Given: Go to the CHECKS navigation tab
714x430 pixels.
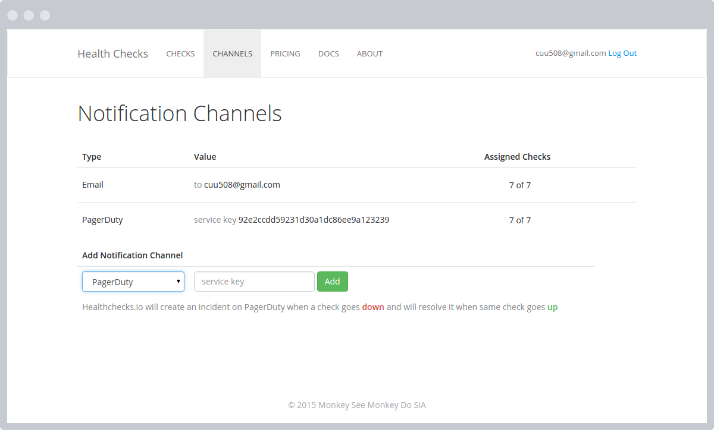Looking at the screenshot, I should [x=180, y=53].
